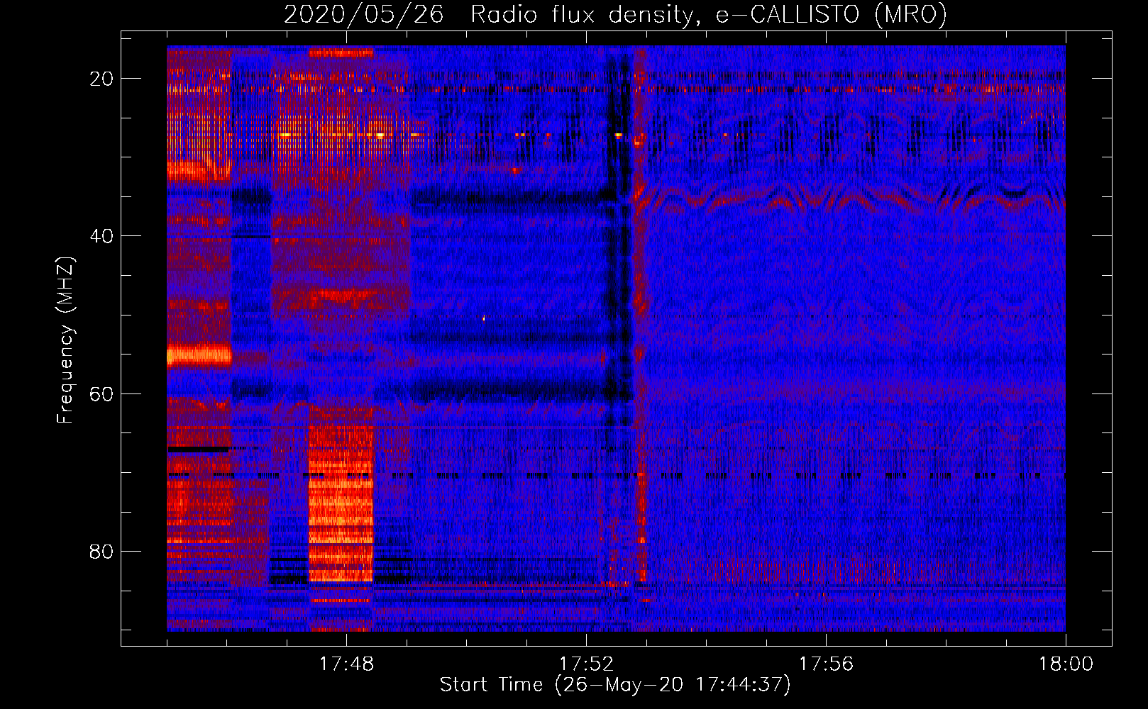Viewport: 1148px width, 709px height.
Task: Click the 20 MHz frequency tick label
Action: click(x=102, y=79)
